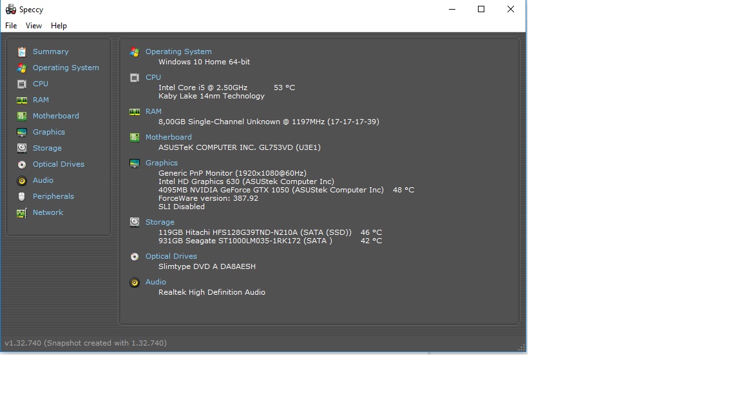Select Graphics in the sidebar list

tap(49, 132)
